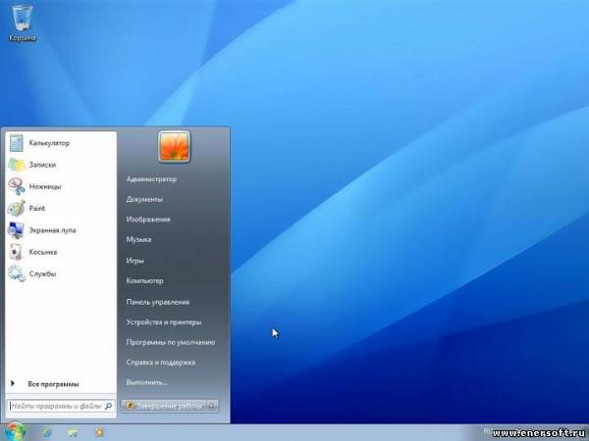589x441 pixels.
Task: Open Изображения from Start menu
Action: point(148,220)
